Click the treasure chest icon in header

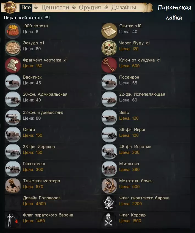10,7
